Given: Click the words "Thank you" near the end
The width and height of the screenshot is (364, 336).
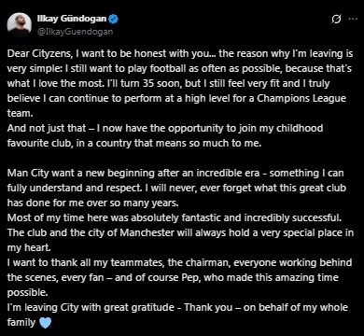Looking at the screenshot, I should pyautogui.click(x=208, y=308).
